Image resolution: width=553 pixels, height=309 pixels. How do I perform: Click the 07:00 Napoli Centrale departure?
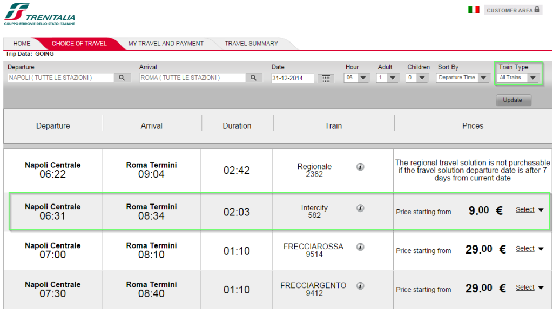tap(52, 250)
